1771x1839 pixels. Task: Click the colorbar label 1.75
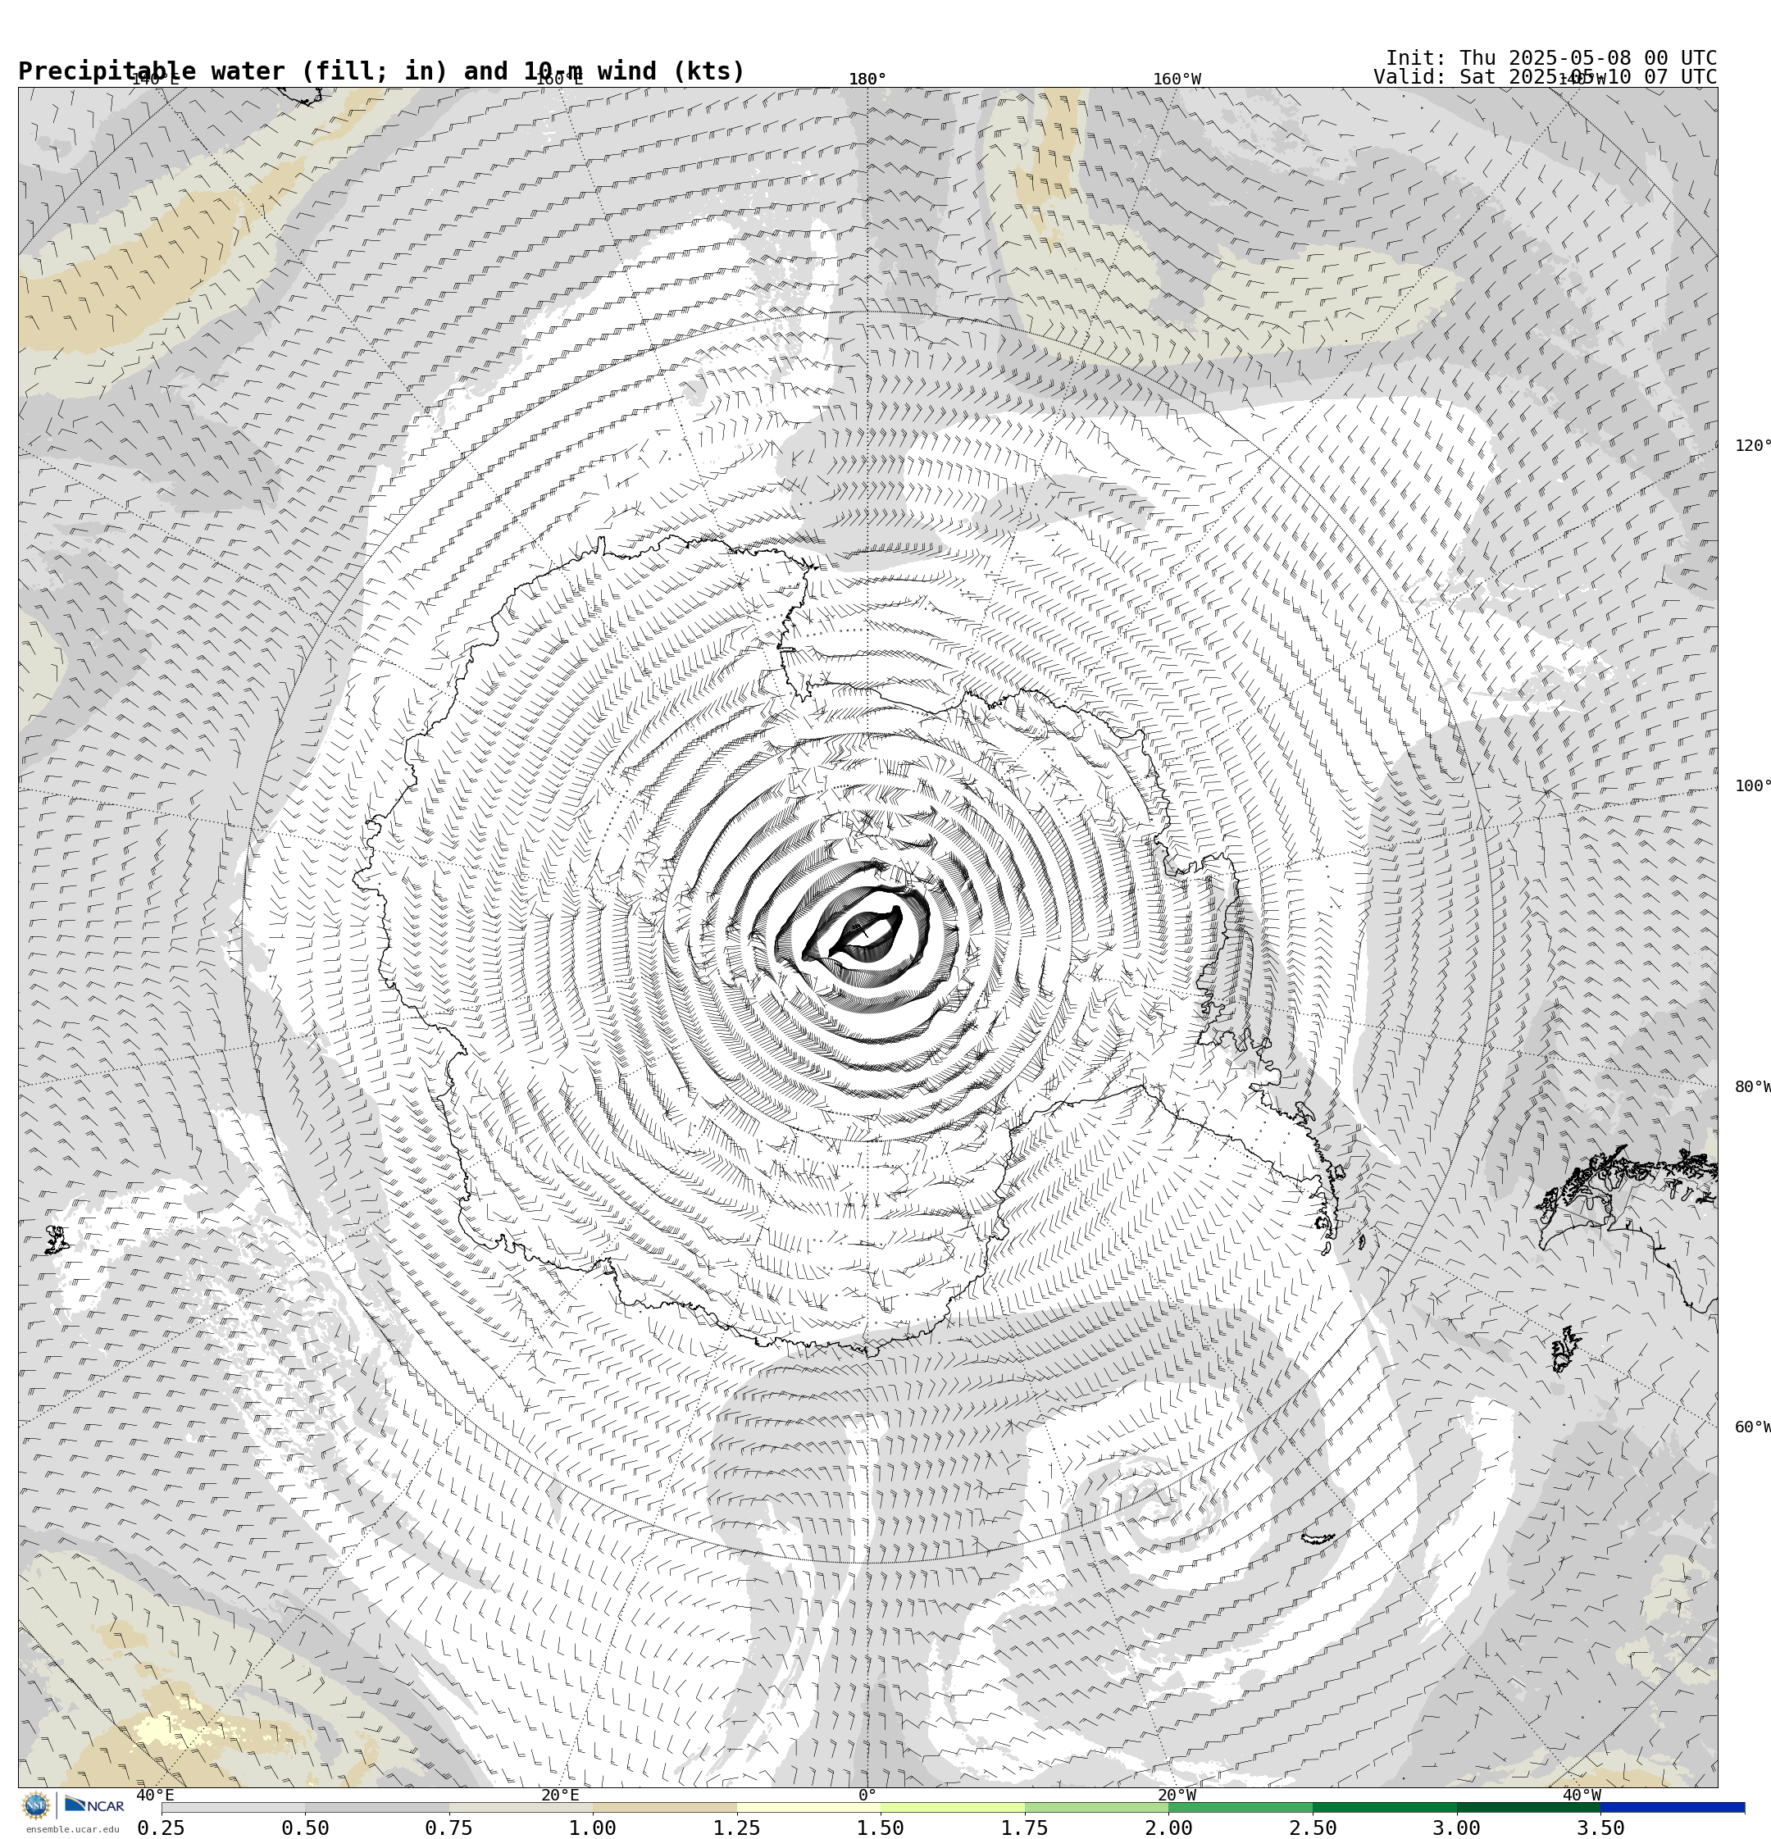tap(1025, 1828)
